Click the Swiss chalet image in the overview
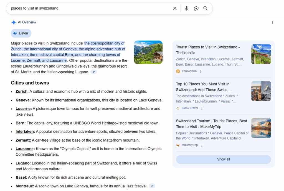The width and height of the screenshot is (284, 191). pos(148,52)
